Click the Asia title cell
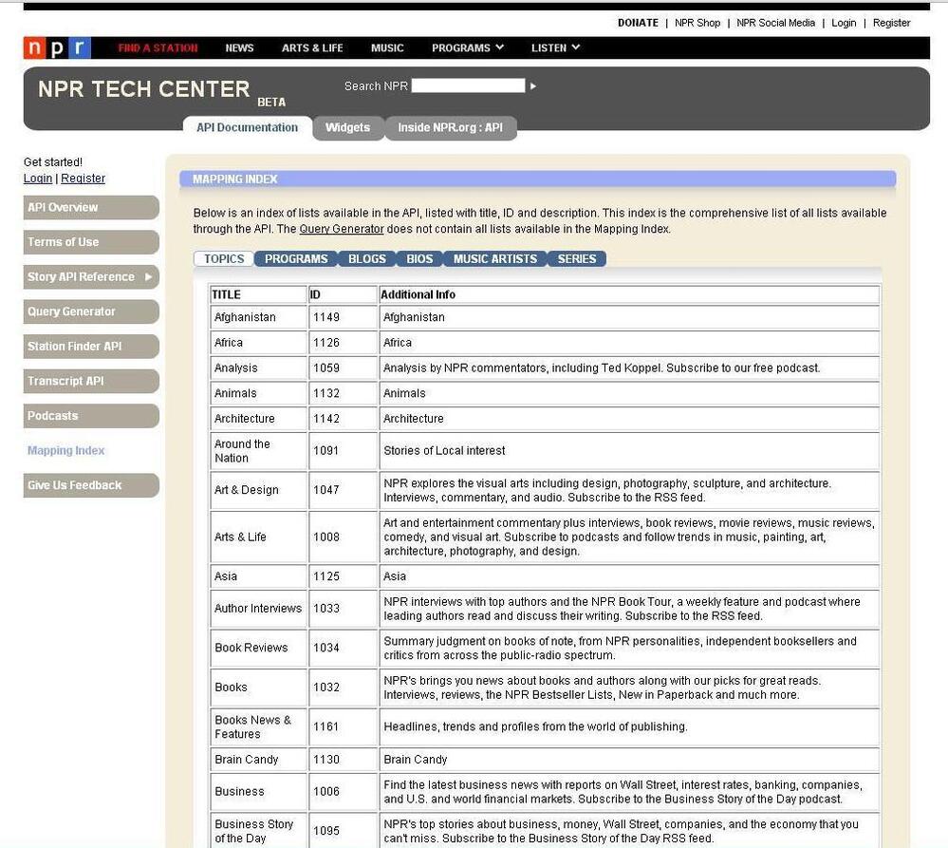948x848 pixels. point(258,576)
